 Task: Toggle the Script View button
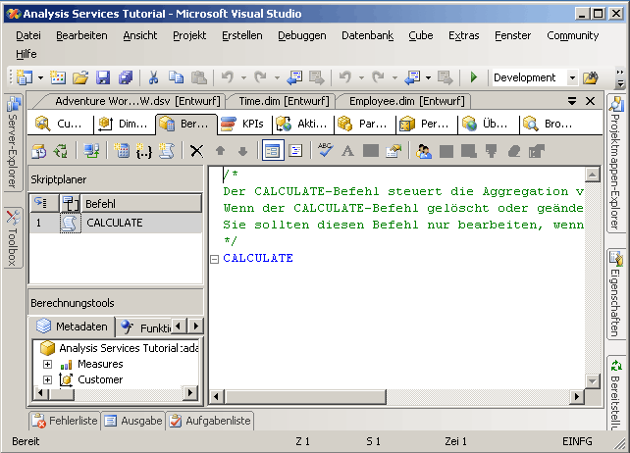[x=294, y=150]
